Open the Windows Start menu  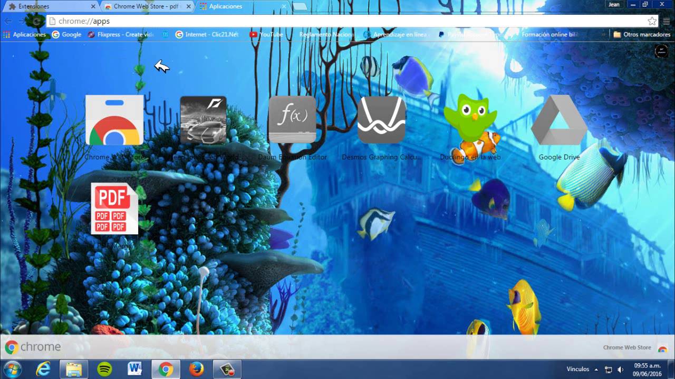point(12,369)
